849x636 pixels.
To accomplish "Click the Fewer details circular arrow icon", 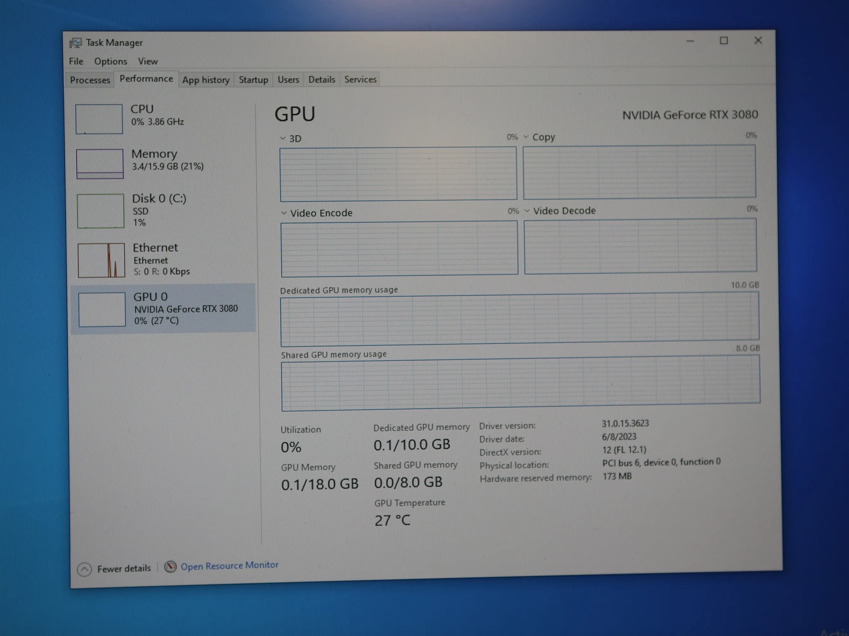I will tap(84, 570).
